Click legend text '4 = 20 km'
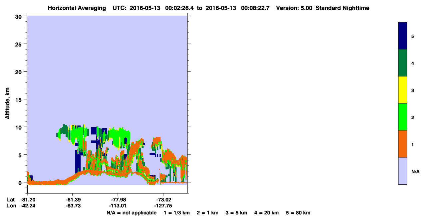Image resolution: width=433 pixels, height=222 pixels. [266, 213]
